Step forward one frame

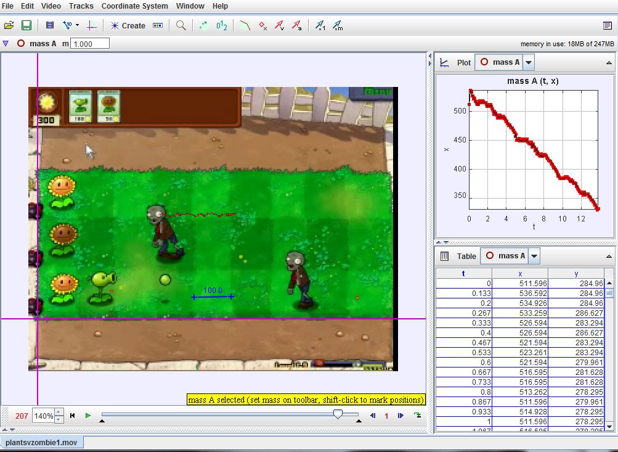(400, 416)
